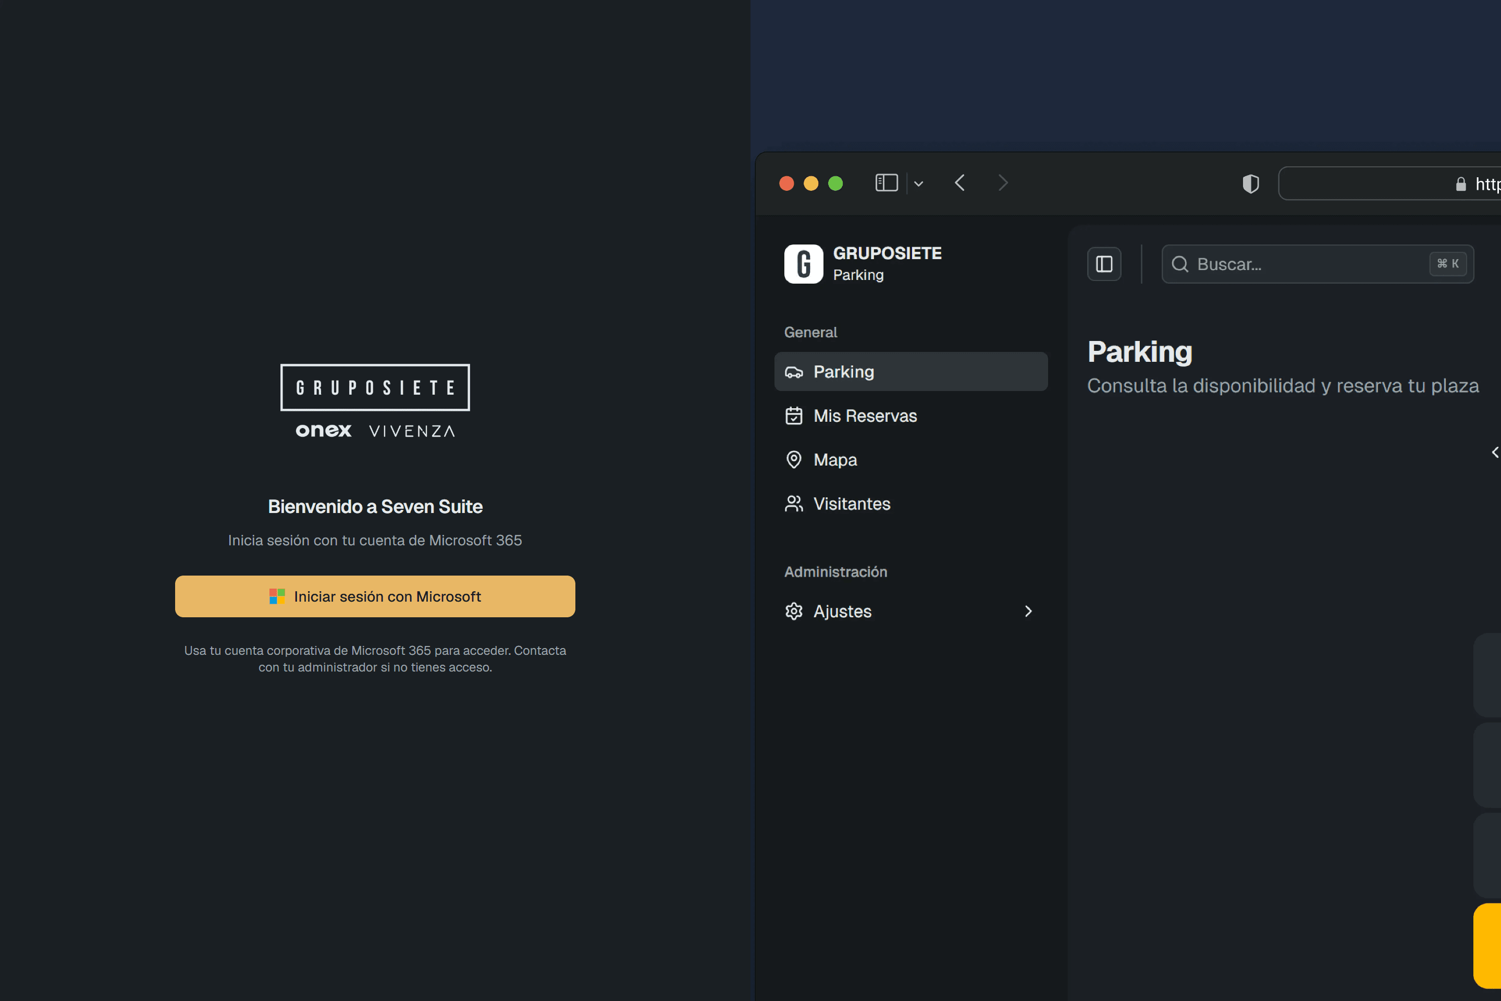This screenshot has height=1001, width=1501.
Task: Open Mapa in the sidebar
Action: pyautogui.click(x=911, y=460)
